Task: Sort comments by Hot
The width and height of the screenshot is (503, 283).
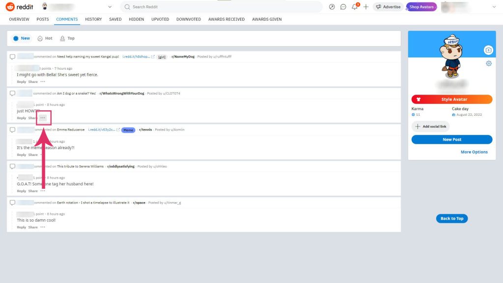Action: tap(45, 38)
